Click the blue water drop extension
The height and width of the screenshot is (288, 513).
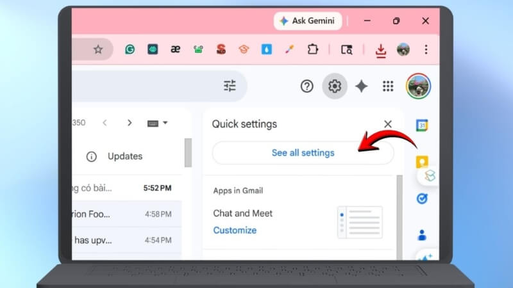(266, 49)
